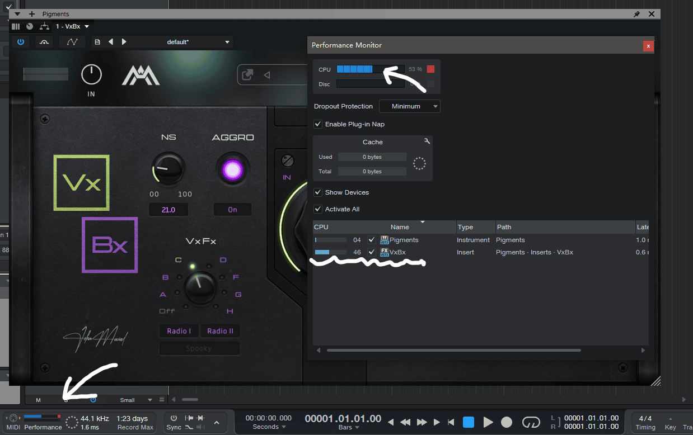693x435 pixels.
Task: Load next preset with right arrow
Action: [x=124, y=42]
